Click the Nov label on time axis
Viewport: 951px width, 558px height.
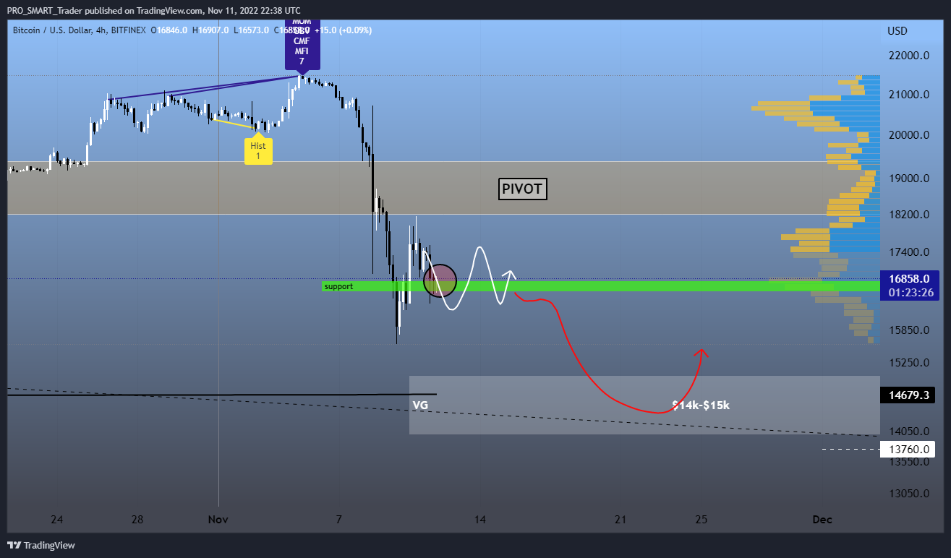[x=218, y=519]
